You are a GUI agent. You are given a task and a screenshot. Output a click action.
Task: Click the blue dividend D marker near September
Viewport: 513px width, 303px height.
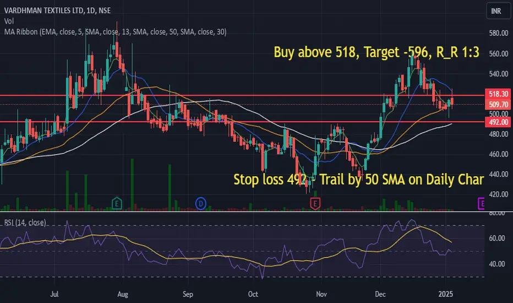[200, 204]
